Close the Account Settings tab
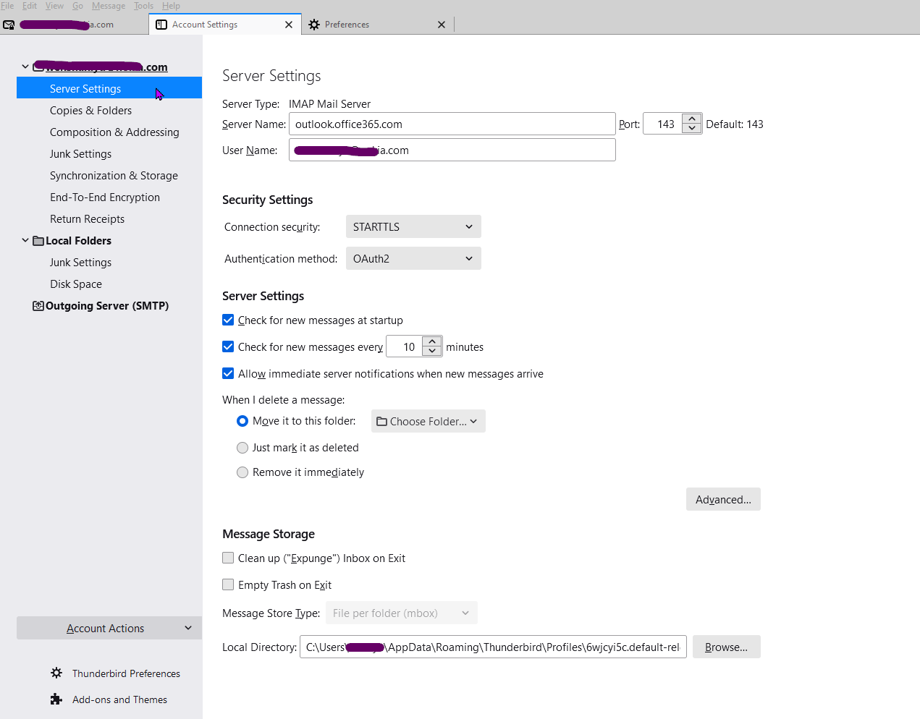 coord(289,25)
